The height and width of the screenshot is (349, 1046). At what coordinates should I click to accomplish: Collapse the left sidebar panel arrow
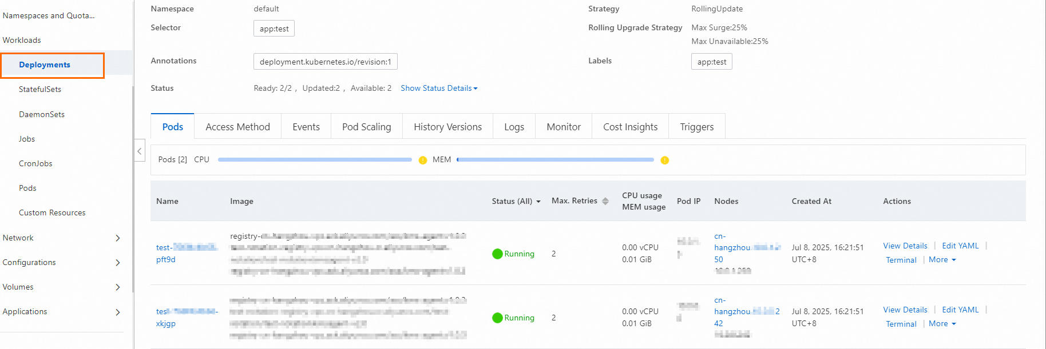tap(140, 151)
